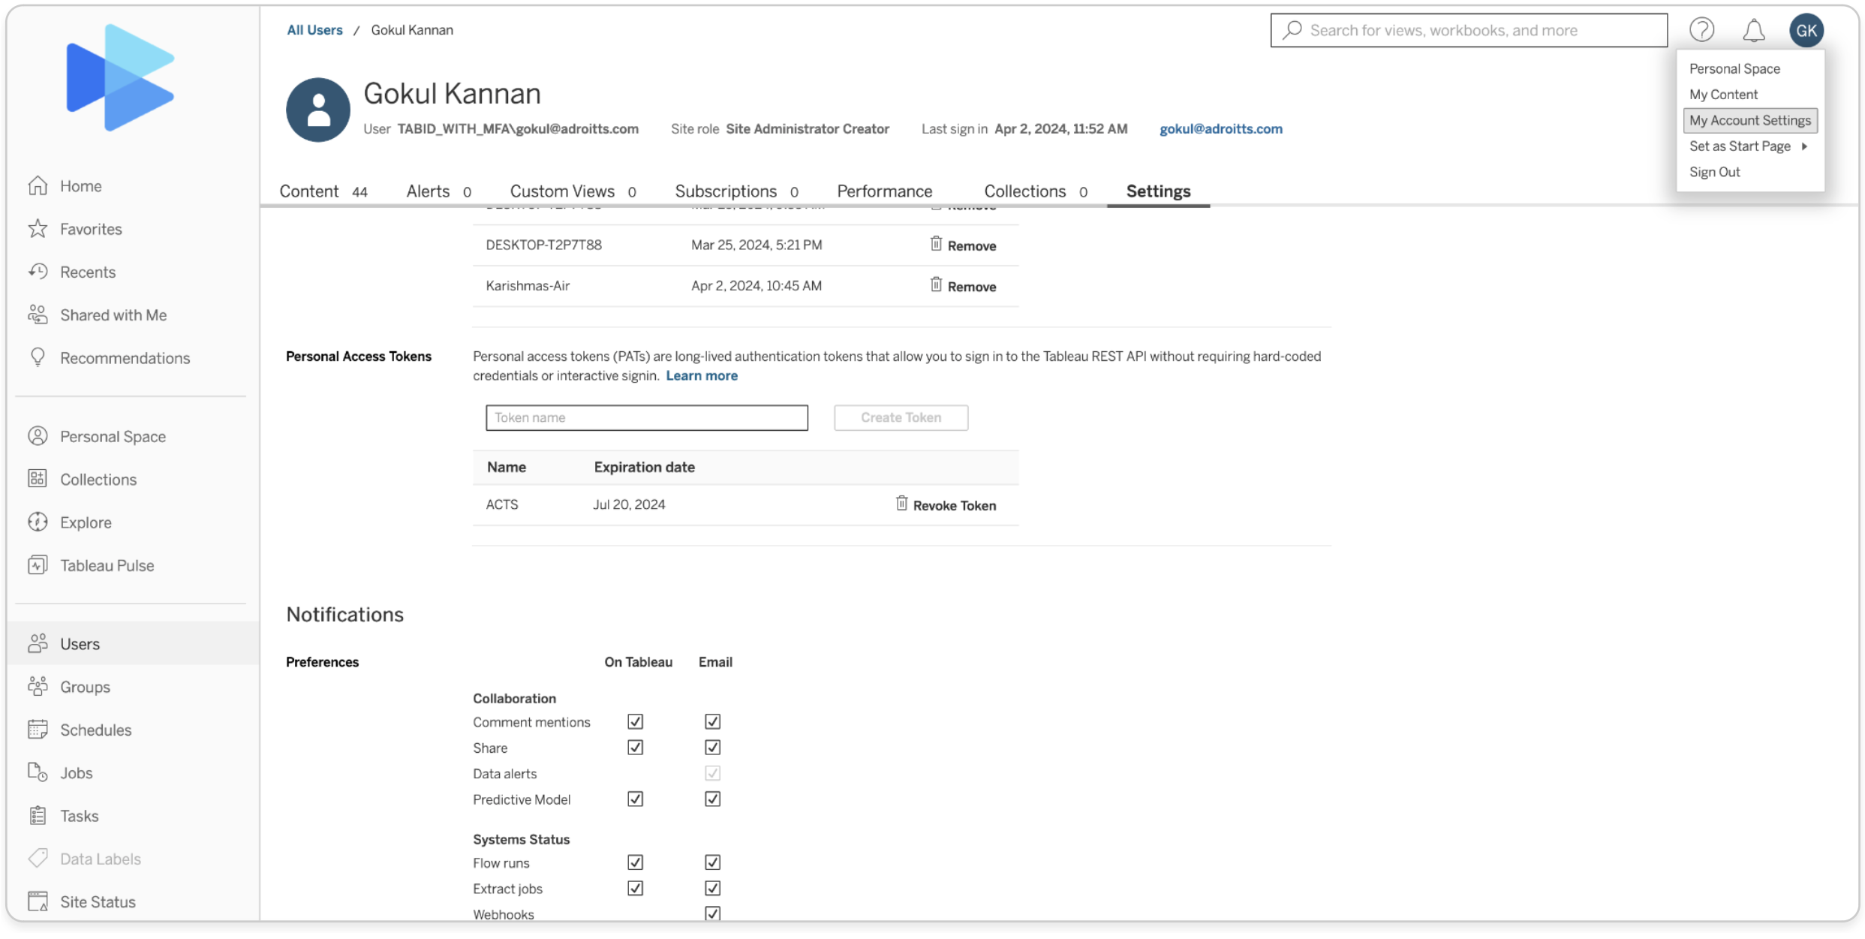Click the Token name input field

point(646,417)
